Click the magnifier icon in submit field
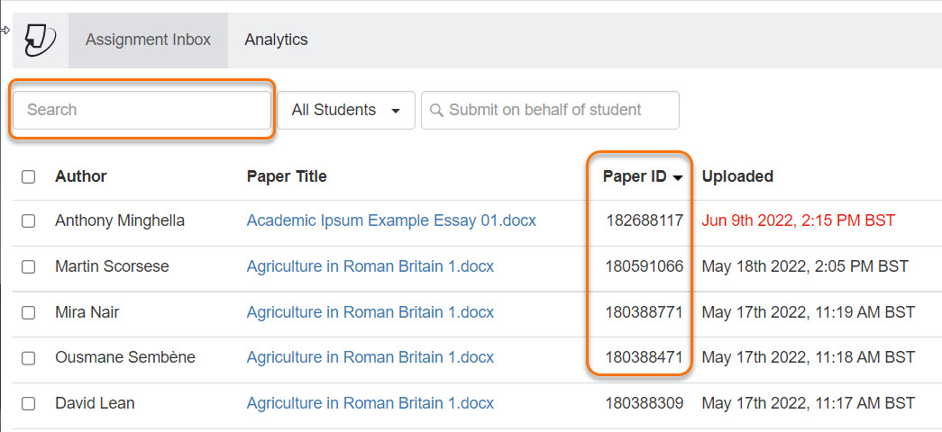The height and width of the screenshot is (432, 942). (x=436, y=111)
